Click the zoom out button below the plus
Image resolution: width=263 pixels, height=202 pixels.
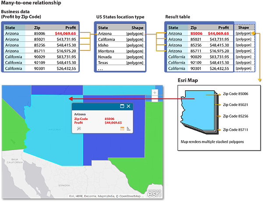tap(154, 100)
